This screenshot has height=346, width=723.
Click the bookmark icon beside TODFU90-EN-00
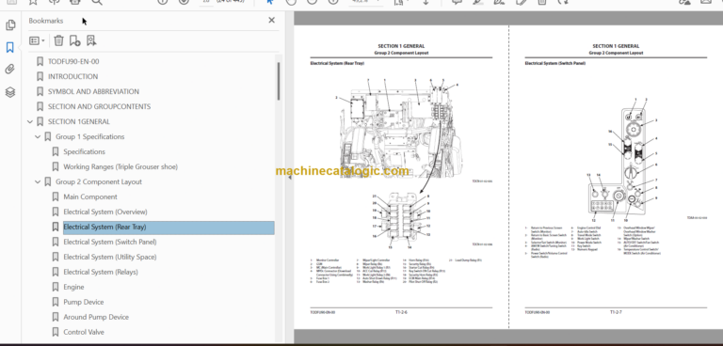(x=40, y=61)
